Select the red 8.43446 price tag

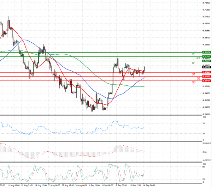pyautogui.click(x=207, y=72)
